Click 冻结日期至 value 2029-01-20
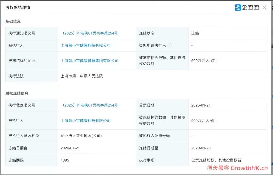This screenshot has width=273, height=175. tap(201, 148)
